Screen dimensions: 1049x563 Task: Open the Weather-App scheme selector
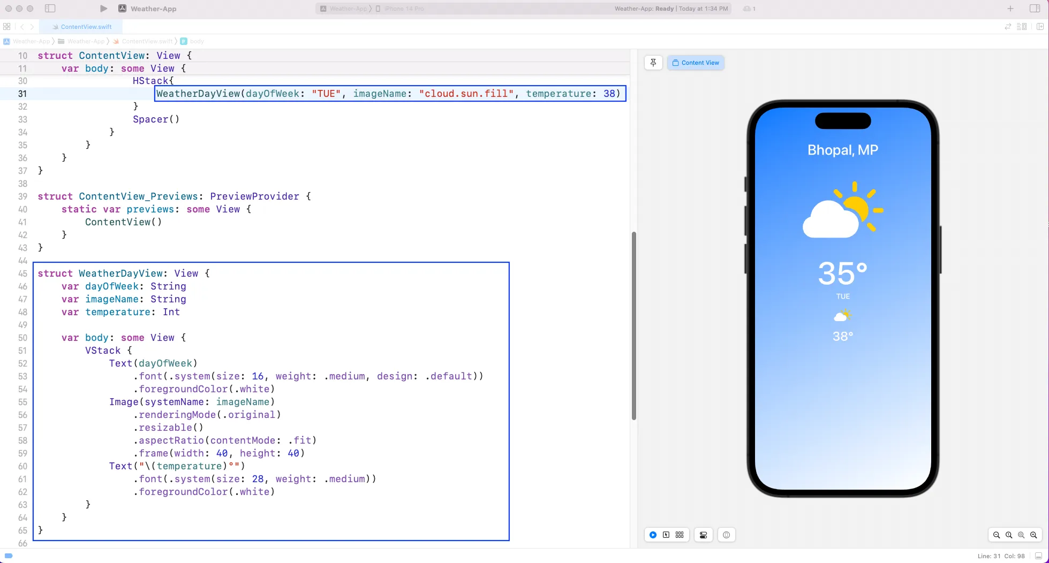pos(345,9)
